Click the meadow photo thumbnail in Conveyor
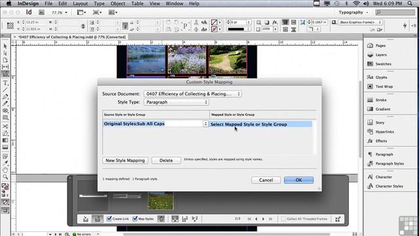 tap(160, 200)
